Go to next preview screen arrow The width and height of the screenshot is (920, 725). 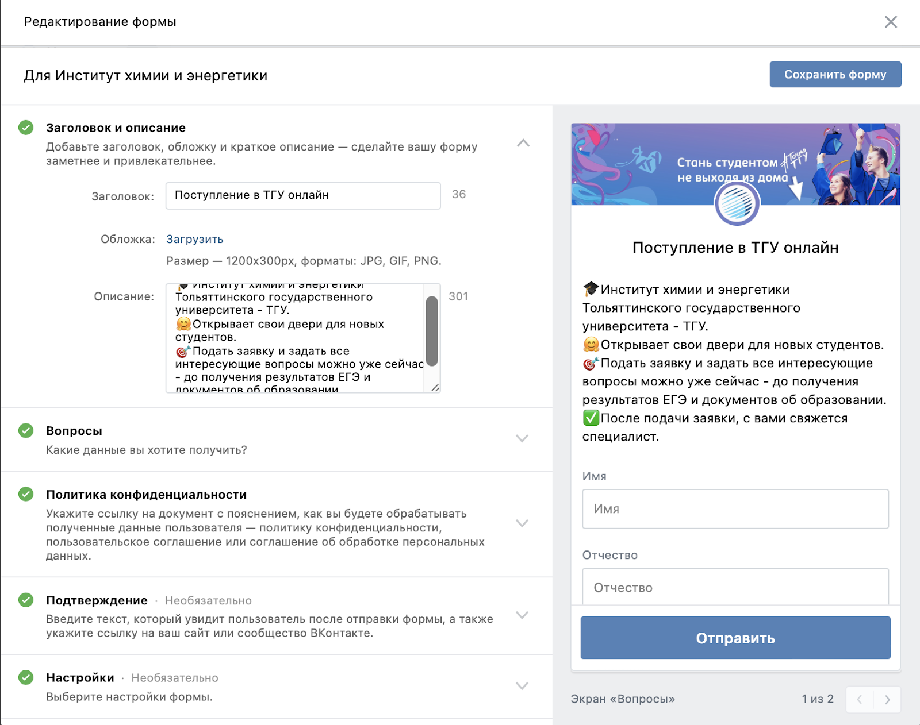[x=887, y=700]
